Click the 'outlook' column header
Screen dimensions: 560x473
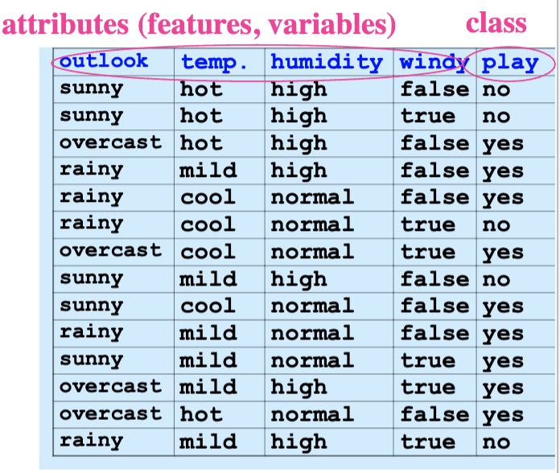(x=104, y=62)
